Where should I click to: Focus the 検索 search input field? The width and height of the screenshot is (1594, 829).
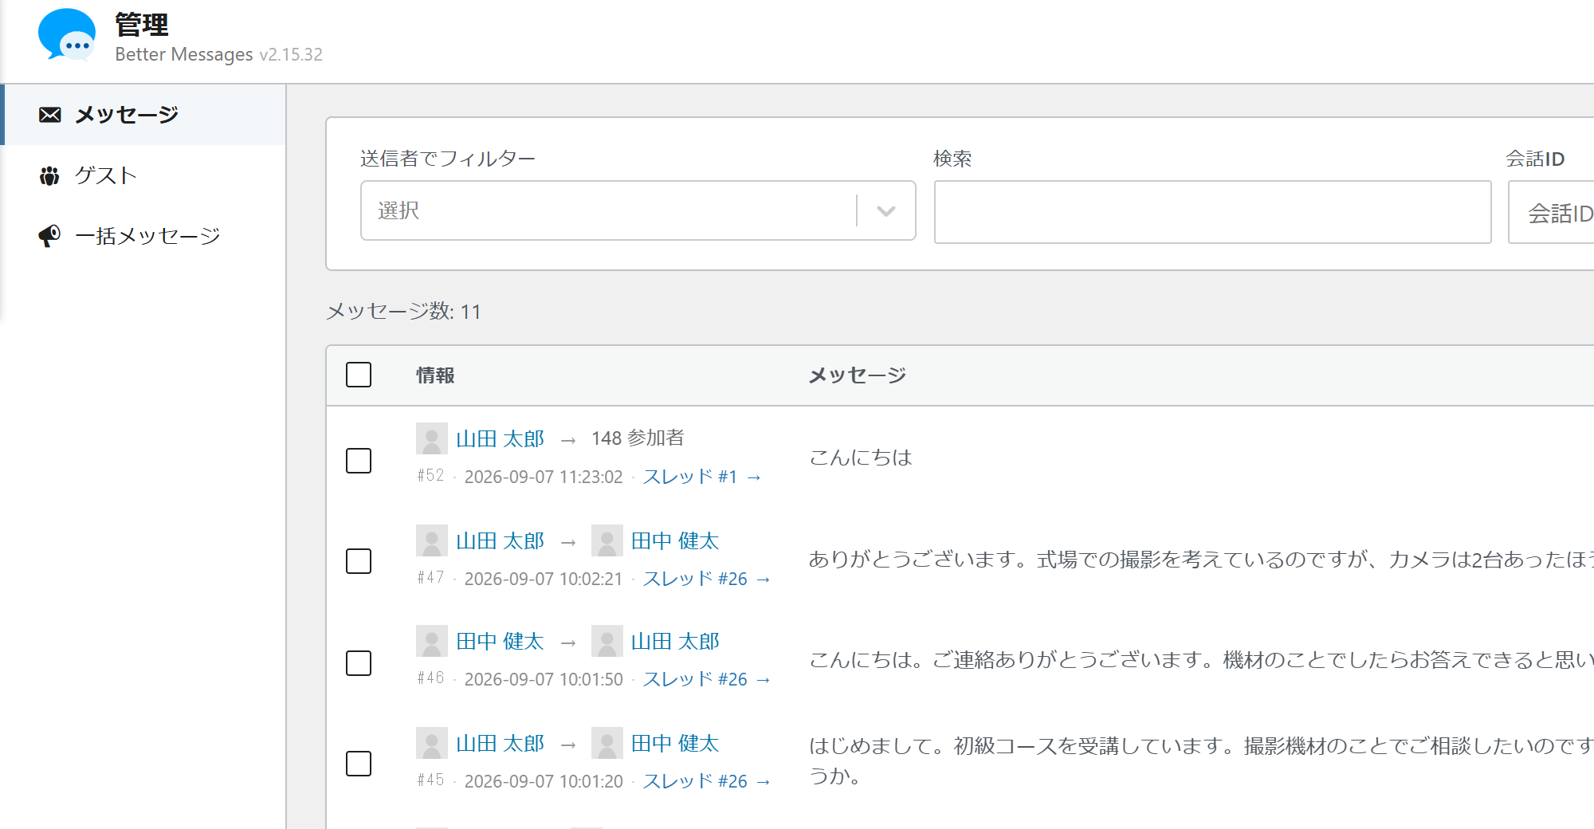point(1212,212)
